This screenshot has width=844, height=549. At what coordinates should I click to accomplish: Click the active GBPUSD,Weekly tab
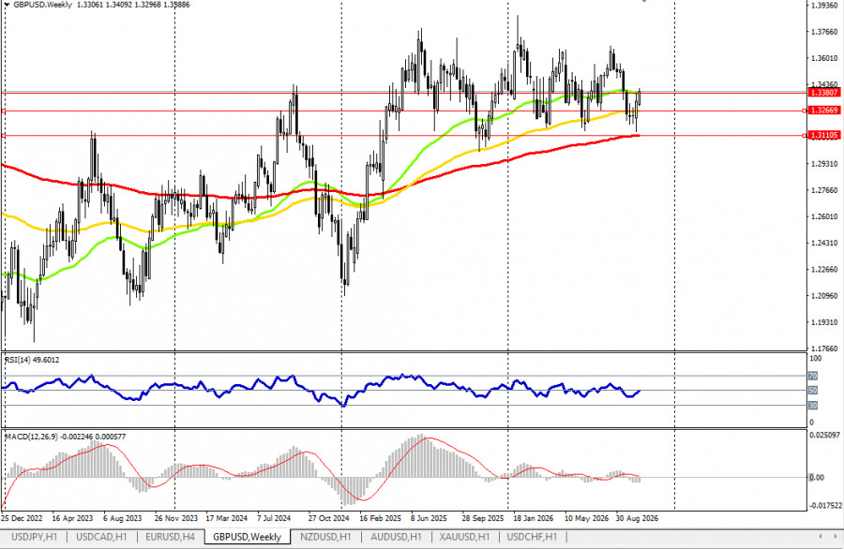click(x=247, y=537)
